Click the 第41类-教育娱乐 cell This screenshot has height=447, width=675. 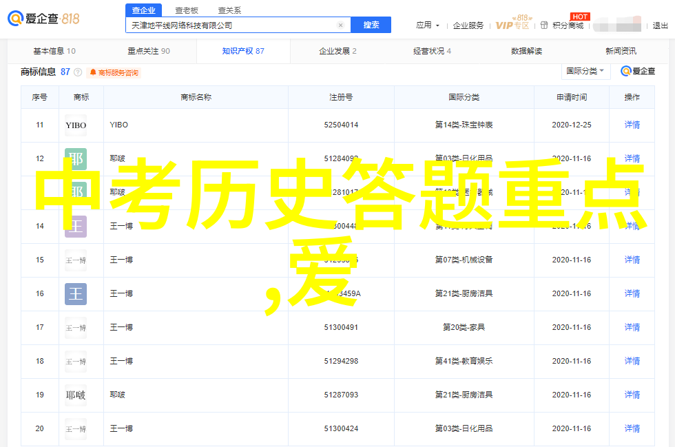coord(464,361)
